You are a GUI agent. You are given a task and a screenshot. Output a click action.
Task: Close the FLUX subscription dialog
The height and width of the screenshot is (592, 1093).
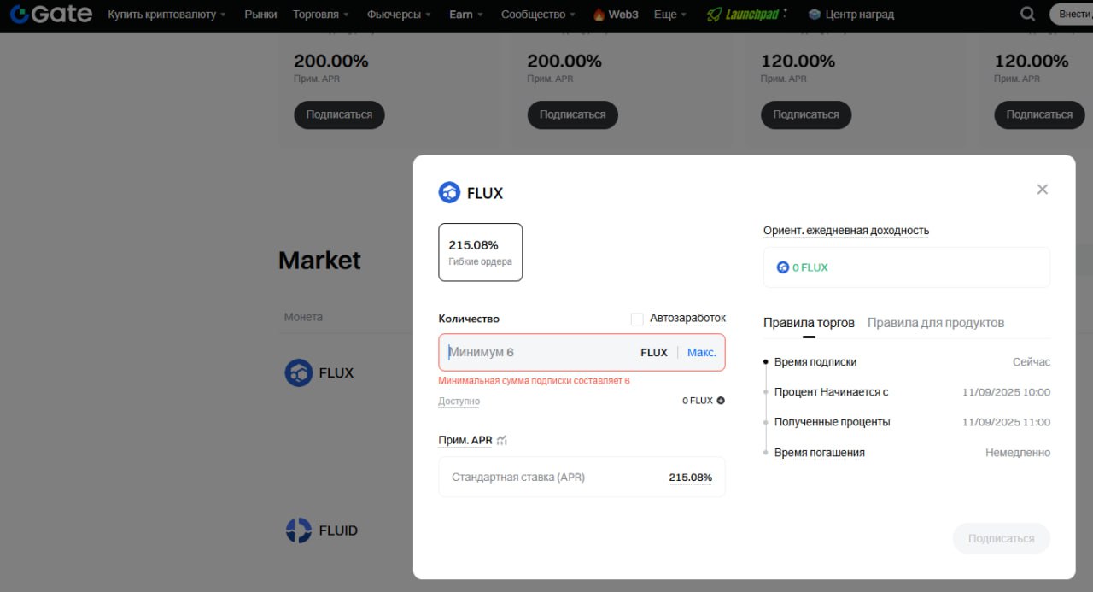tap(1042, 190)
